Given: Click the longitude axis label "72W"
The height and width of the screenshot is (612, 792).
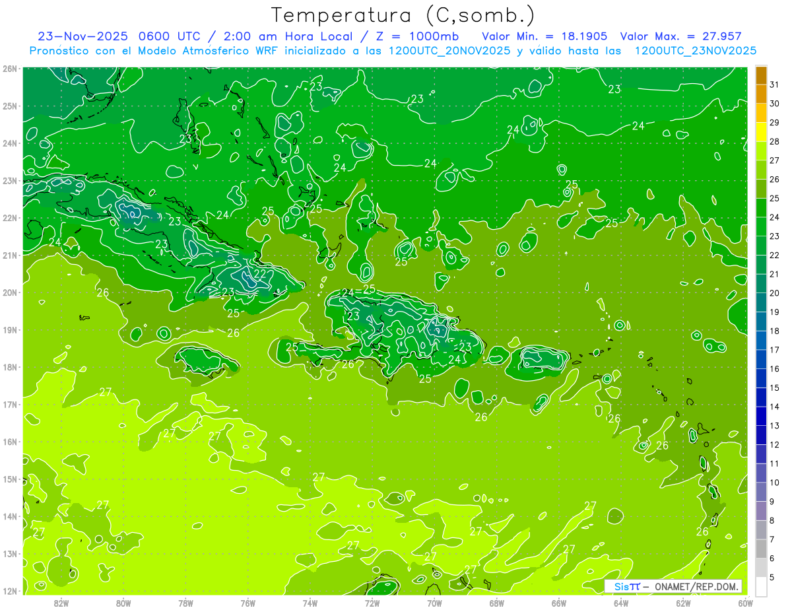Looking at the screenshot, I should point(372,603).
